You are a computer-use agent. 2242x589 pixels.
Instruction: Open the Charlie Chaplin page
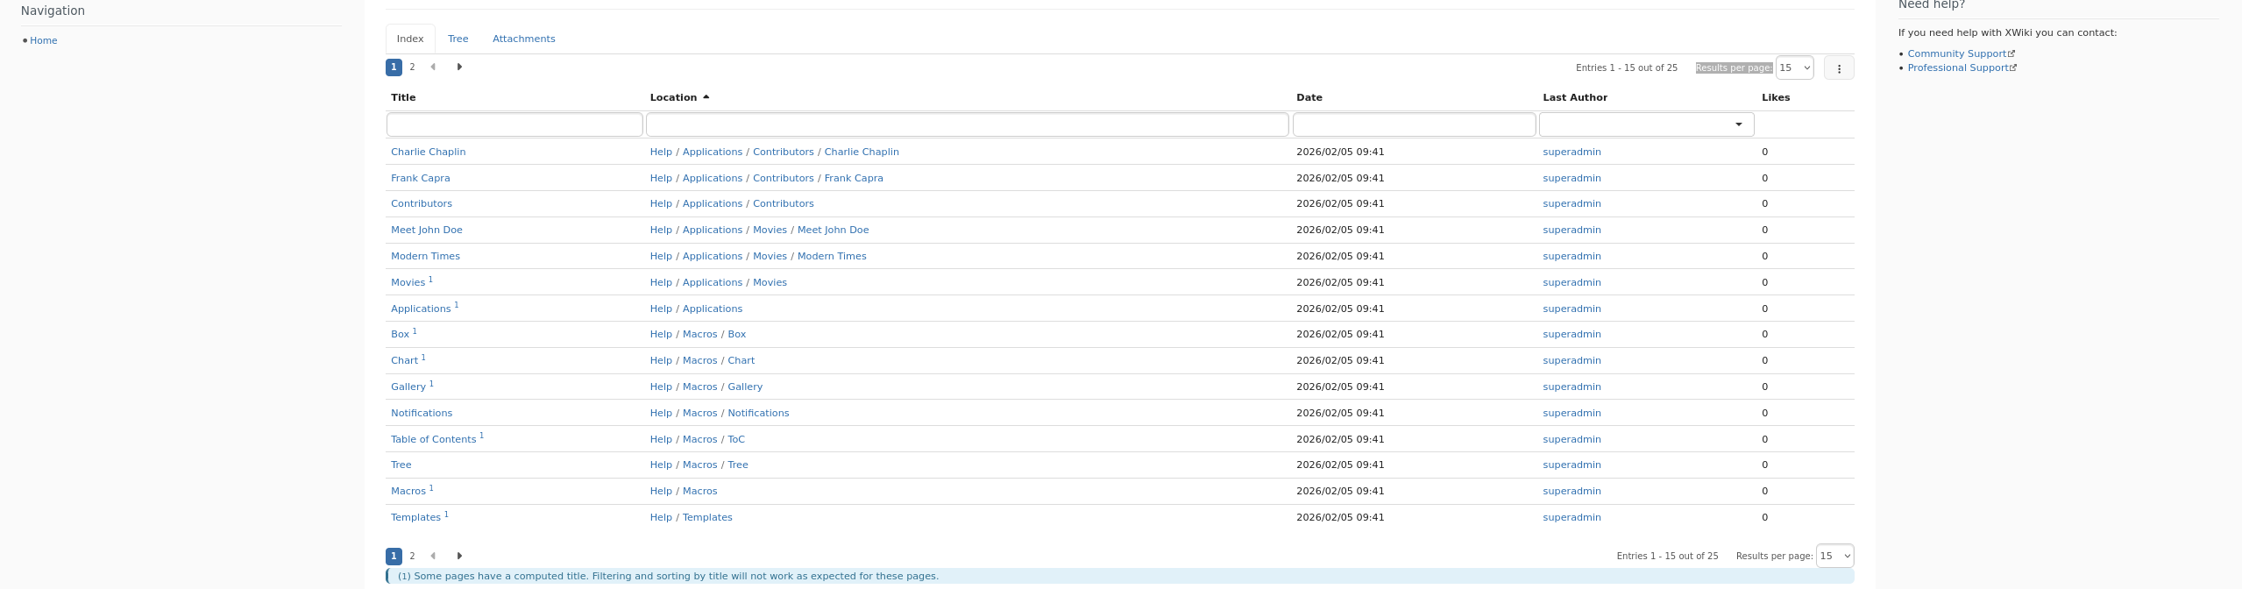[x=428, y=152]
